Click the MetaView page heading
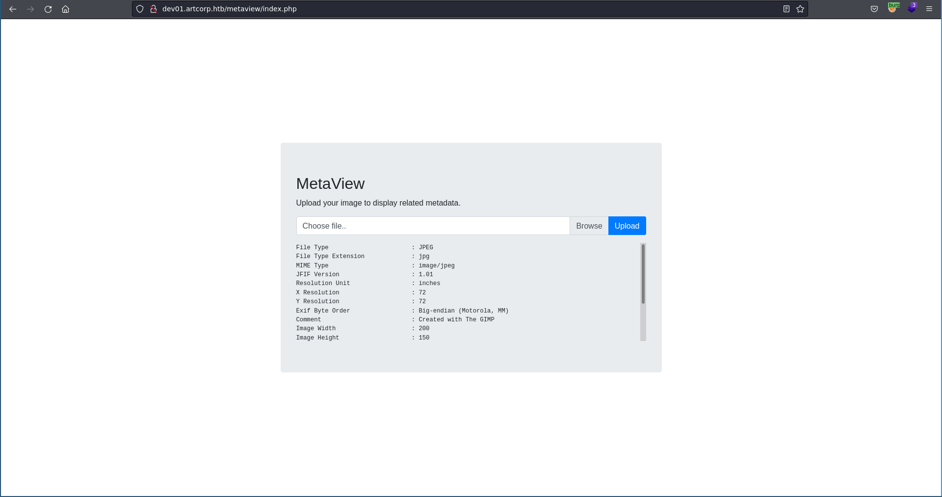The width and height of the screenshot is (942, 497). (330, 183)
